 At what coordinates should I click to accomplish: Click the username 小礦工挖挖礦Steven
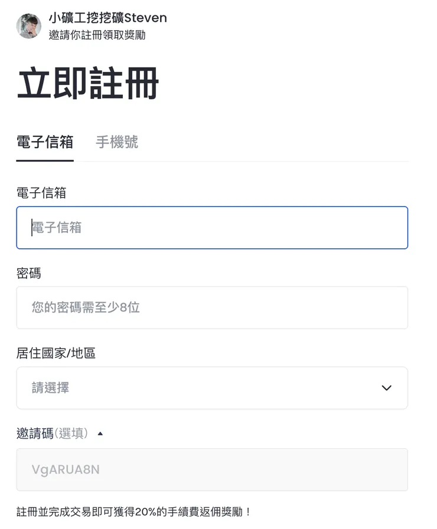pyautogui.click(x=106, y=18)
